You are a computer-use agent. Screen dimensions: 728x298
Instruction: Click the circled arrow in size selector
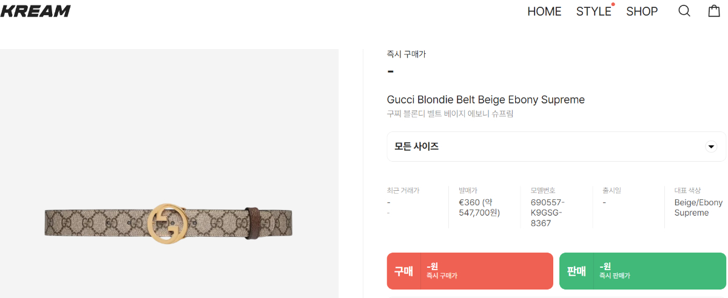712,147
